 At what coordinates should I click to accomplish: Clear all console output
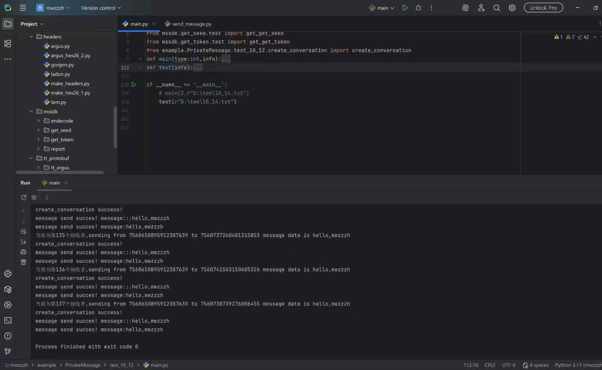coord(23,262)
